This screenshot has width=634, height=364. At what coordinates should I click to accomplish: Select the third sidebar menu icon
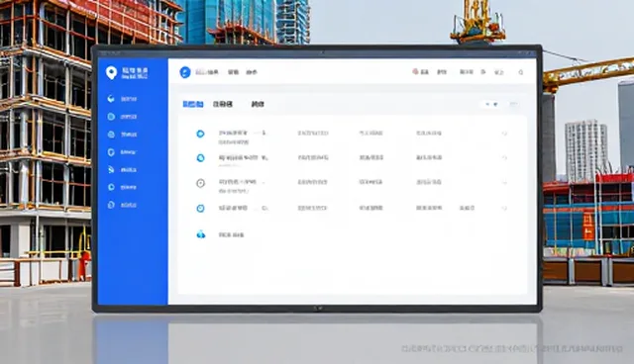111,135
